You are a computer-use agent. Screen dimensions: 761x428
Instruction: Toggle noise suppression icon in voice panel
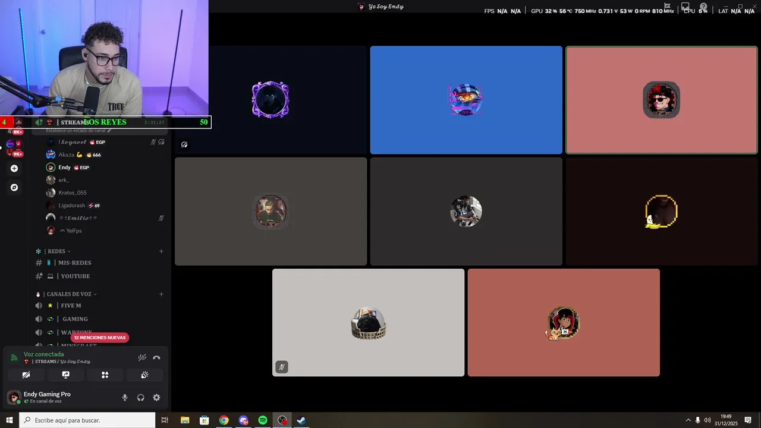click(x=142, y=358)
